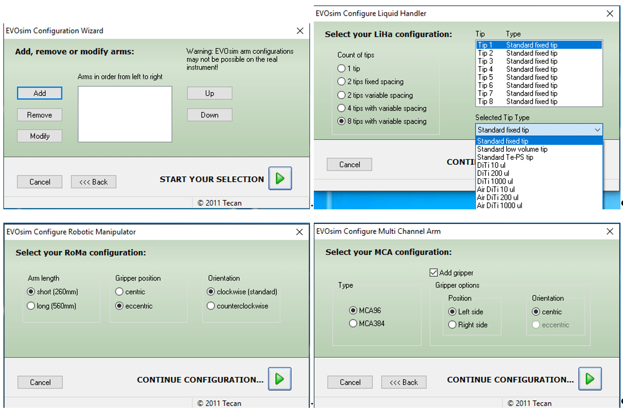Enable the Add gripper checkbox
Screen dimensions: 623x412
(x=434, y=272)
